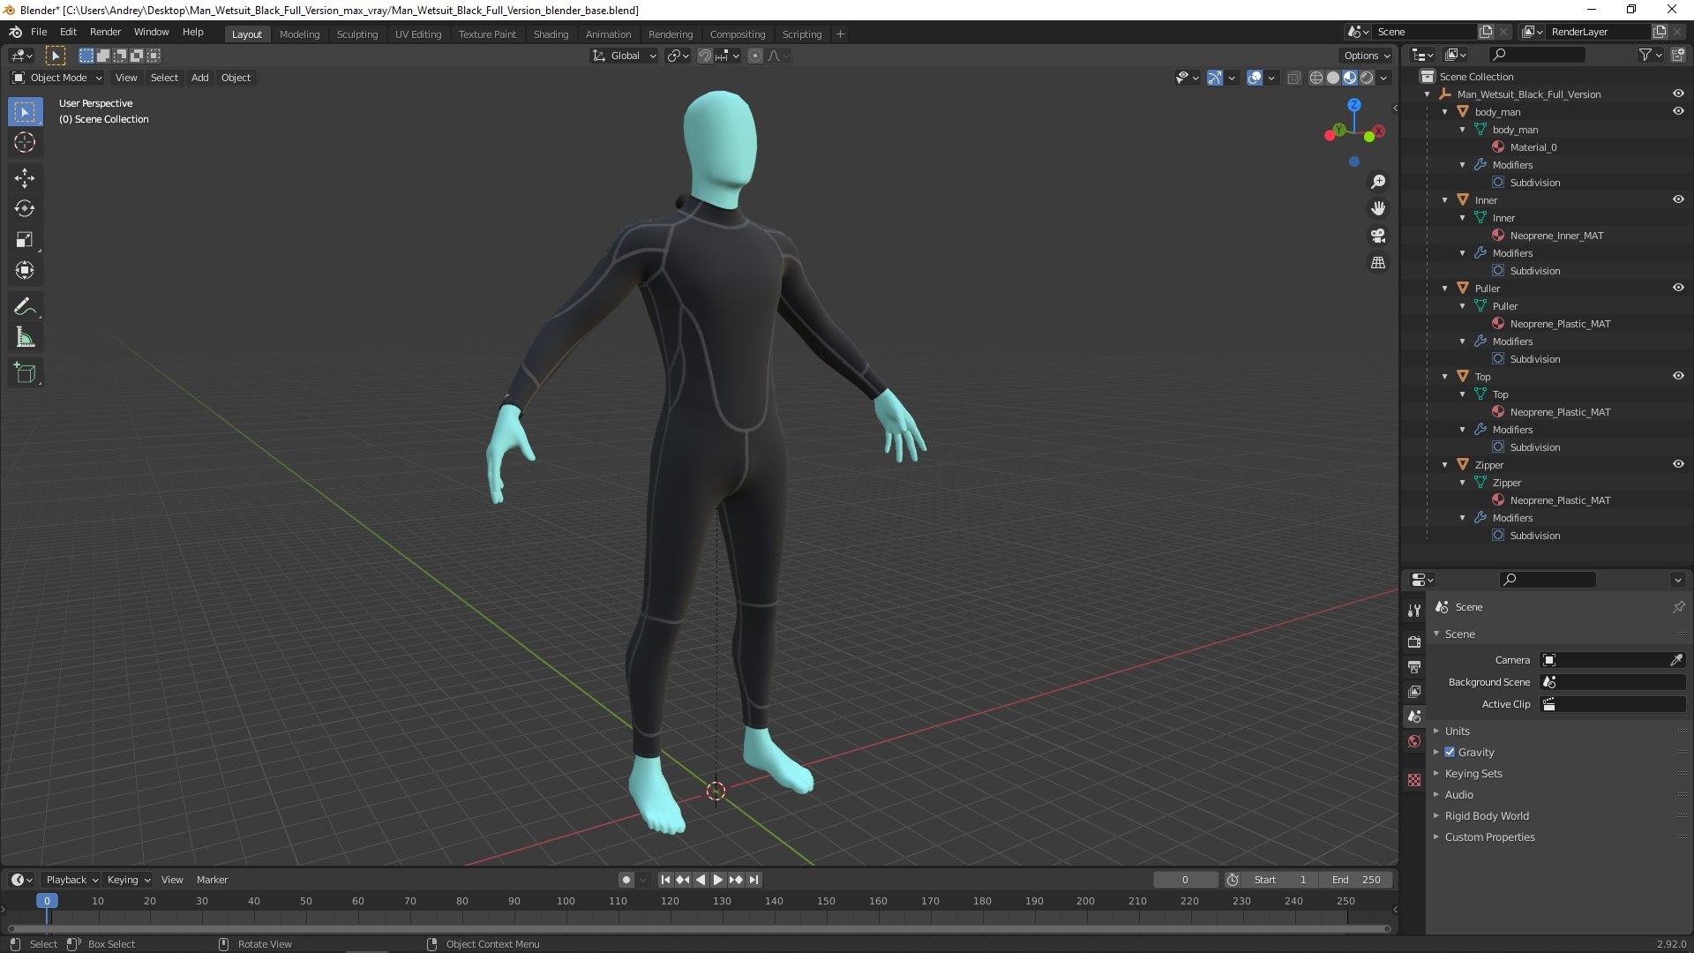The height and width of the screenshot is (953, 1694).
Task: Open the File menu
Action: click(39, 32)
